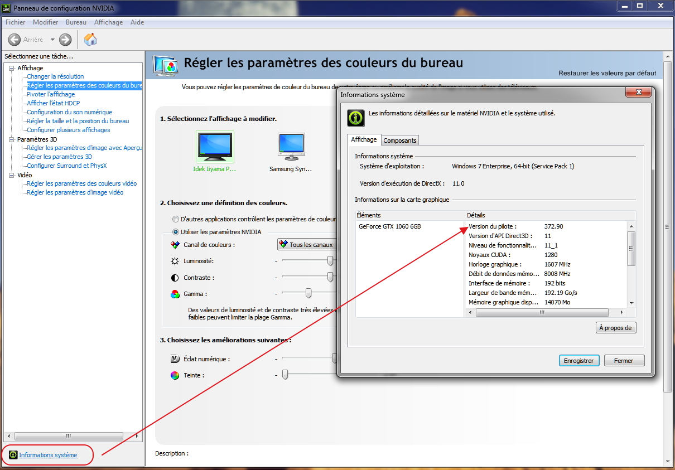Click the Horloge graphique row
The width and height of the screenshot is (675, 470).
547,264
